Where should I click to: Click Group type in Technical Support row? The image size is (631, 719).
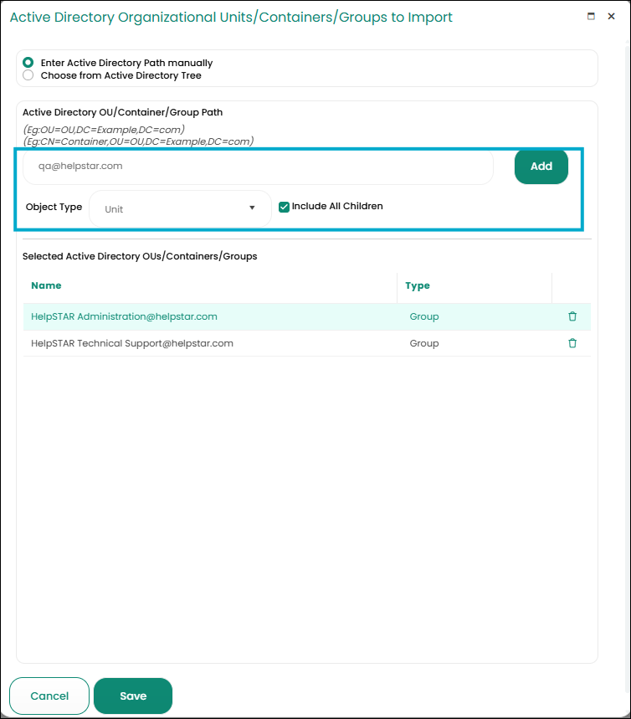pos(424,343)
